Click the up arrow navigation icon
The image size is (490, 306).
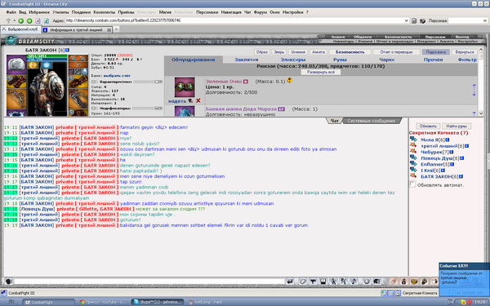click(8, 21)
